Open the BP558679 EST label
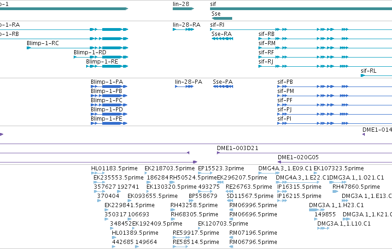Viewport: 392px width, 249px height. tap(203, 196)
